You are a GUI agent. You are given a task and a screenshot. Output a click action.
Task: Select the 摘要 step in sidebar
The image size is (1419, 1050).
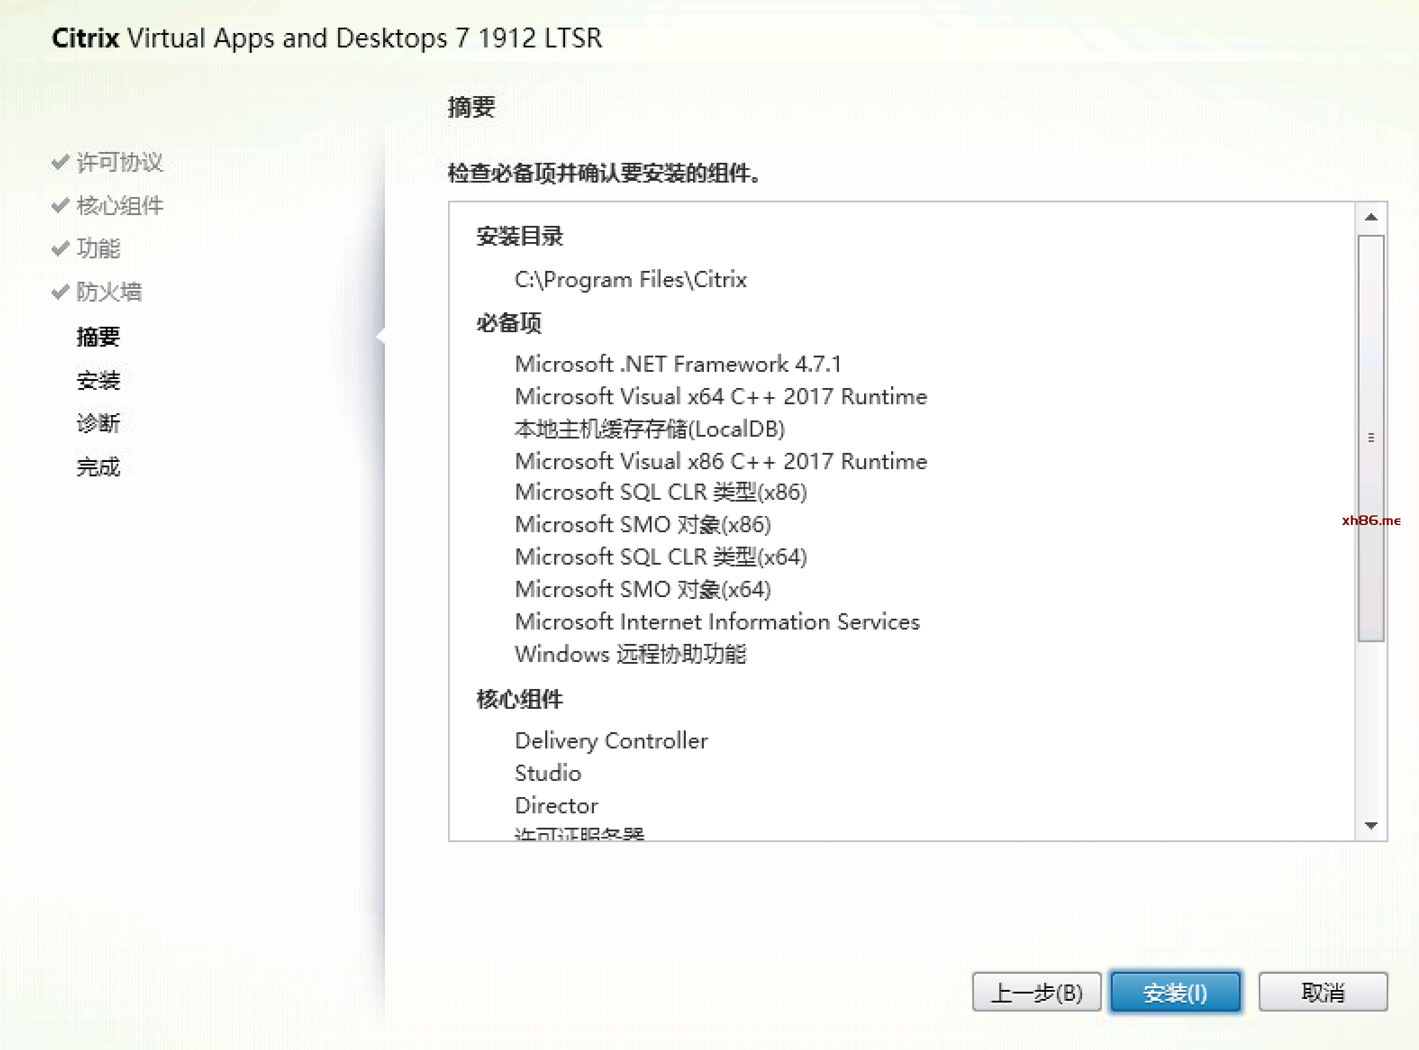(x=98, y=336)
